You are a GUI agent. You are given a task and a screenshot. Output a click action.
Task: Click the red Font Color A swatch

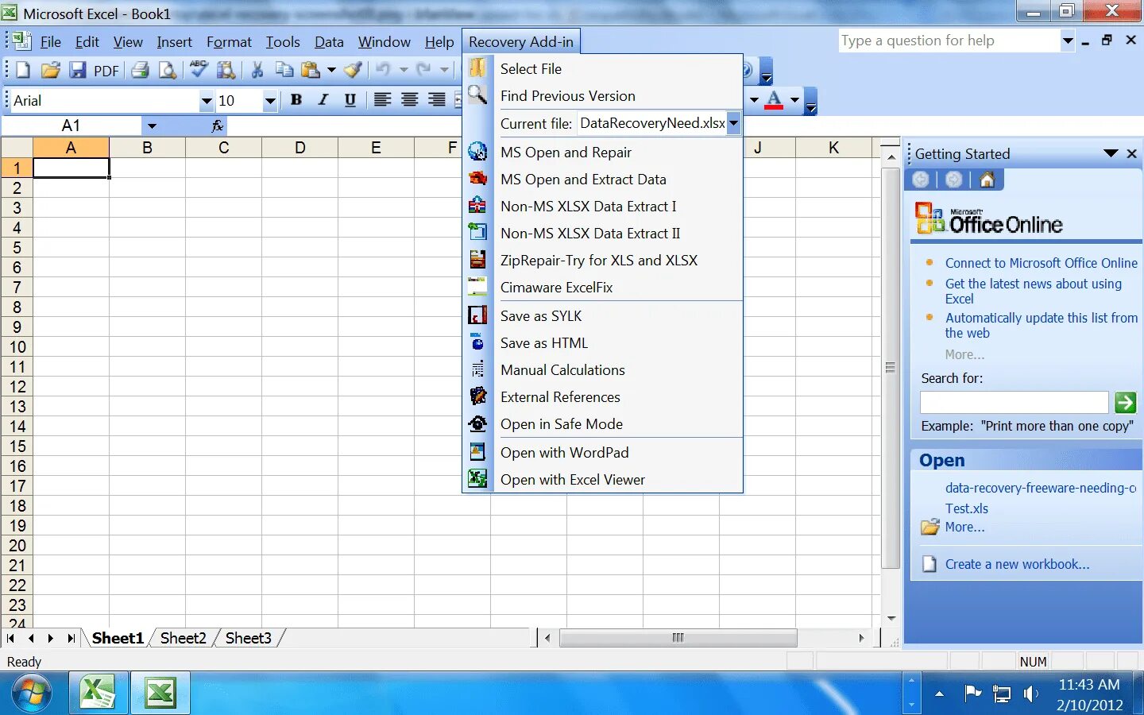[x=774, y=100]
